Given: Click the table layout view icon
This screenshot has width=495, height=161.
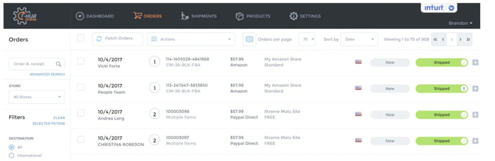Looking at the screenshot, I should pos(249,39).
